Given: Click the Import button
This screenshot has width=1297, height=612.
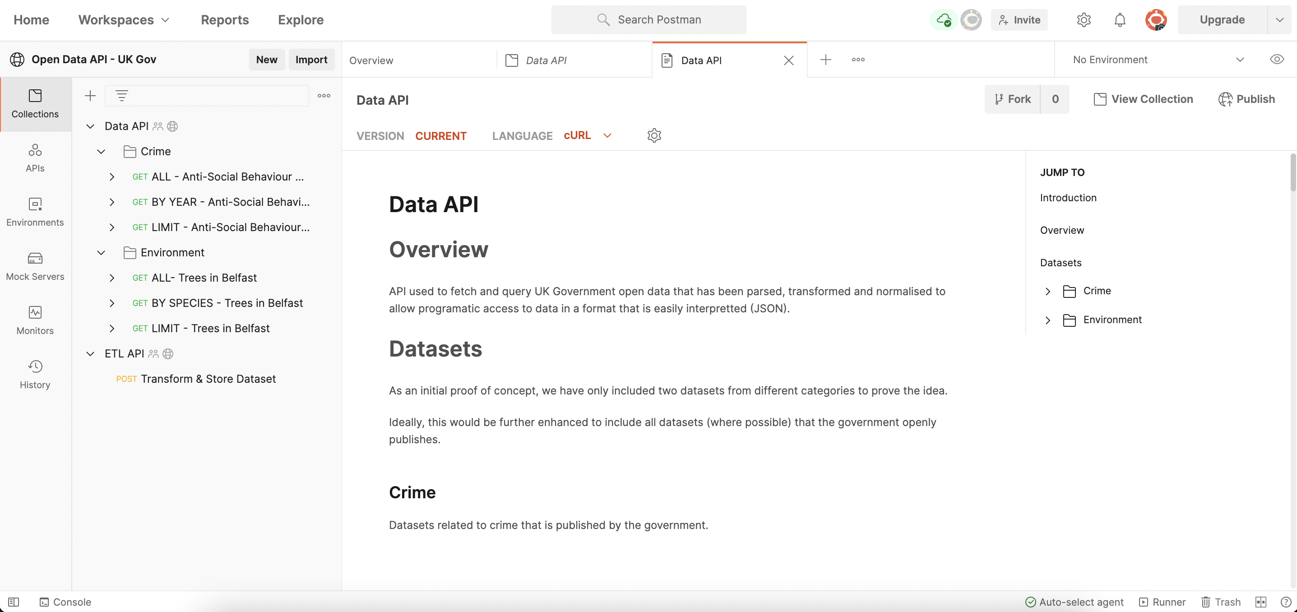Looking at the screenshot, I should pos(311,60).
